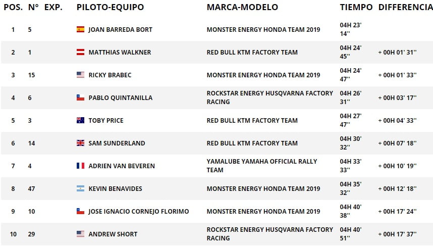Click the EXP. column header

tap(53, 7)
